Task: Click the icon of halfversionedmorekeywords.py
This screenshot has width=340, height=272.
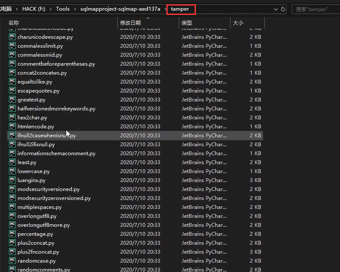Action: tap(12, 108)
